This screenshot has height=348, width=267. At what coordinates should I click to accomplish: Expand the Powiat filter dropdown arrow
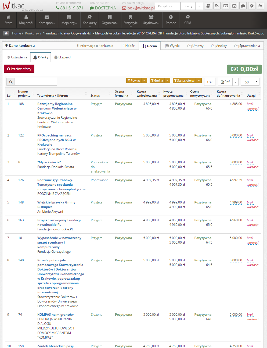click(x=144, y=80)
